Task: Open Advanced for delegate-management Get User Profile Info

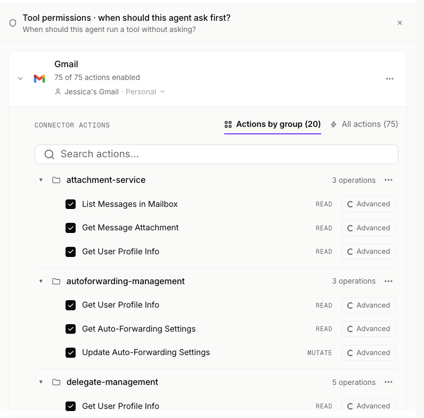Action: [368, 405]
